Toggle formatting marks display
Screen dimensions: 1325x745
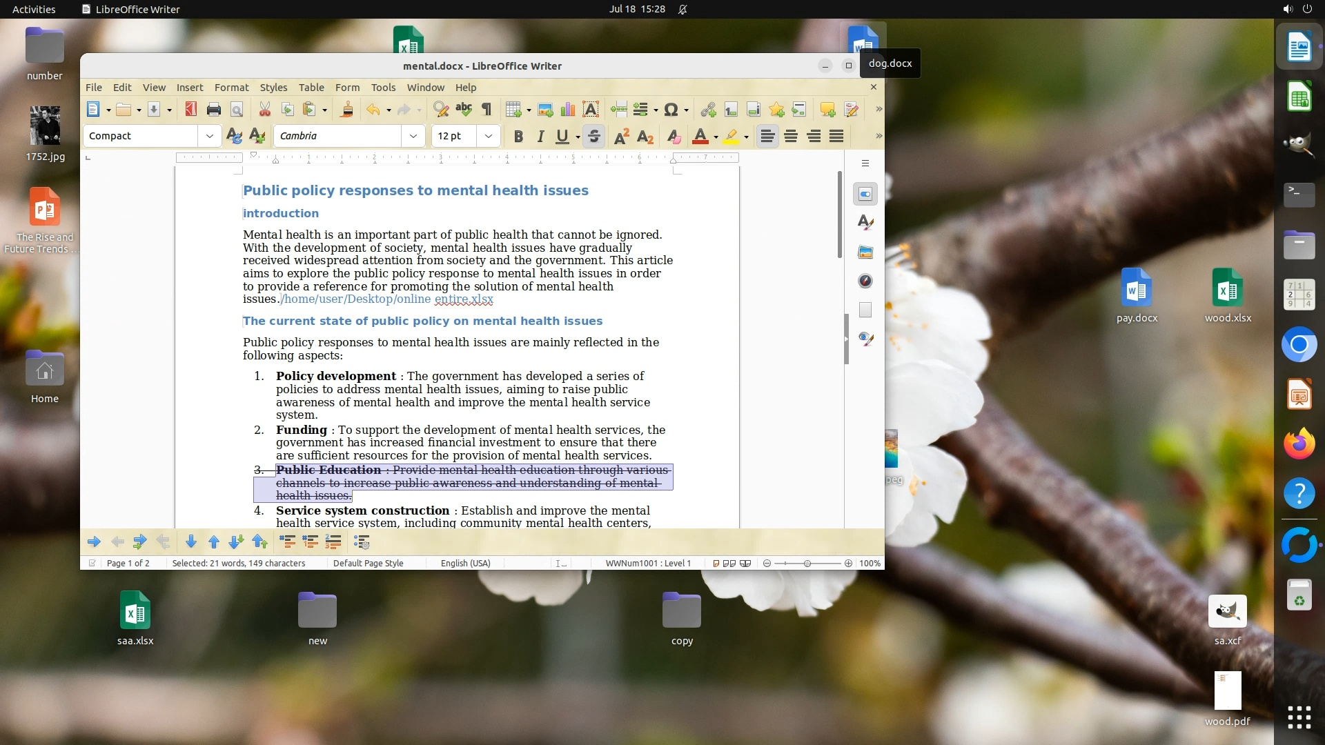487,110
